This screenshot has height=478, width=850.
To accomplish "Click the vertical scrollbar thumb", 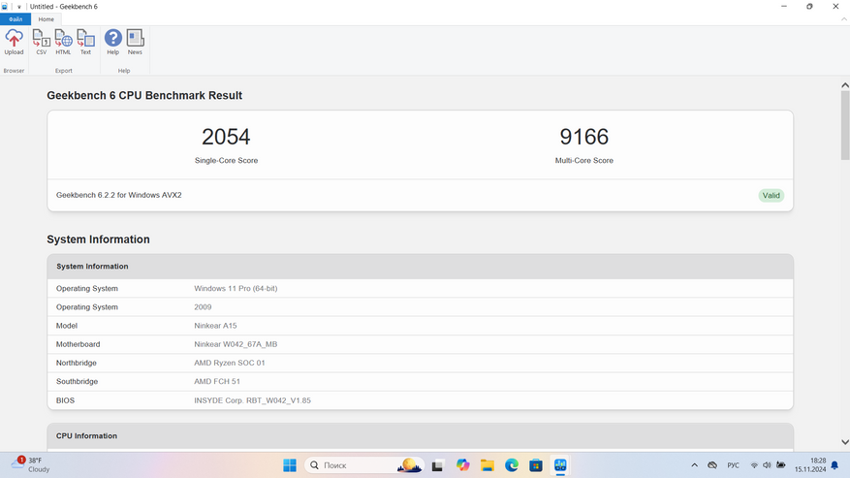I will click(x=844, y=125).
